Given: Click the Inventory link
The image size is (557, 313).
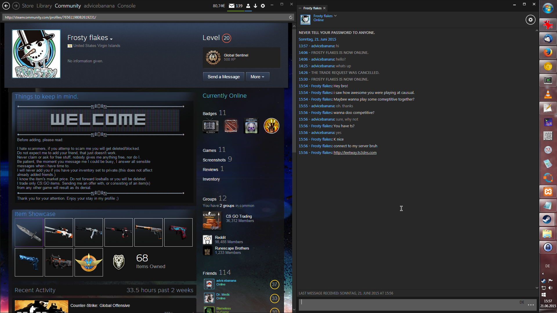Looking at the screenshot, I should tap(211, 179).
